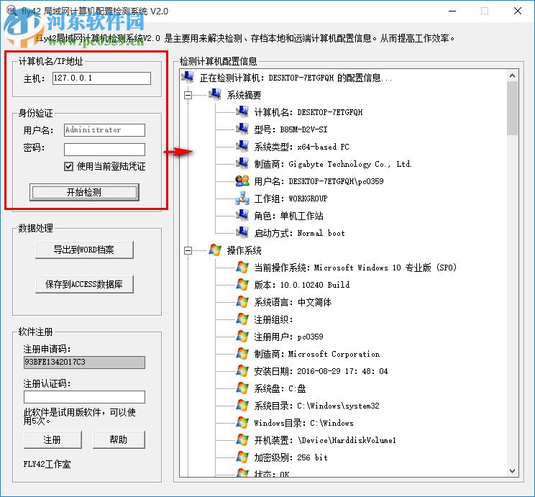Click the icon beside 启动方式 Normal boot
This screenshot has height=497, width=535.
click(242, 232)
